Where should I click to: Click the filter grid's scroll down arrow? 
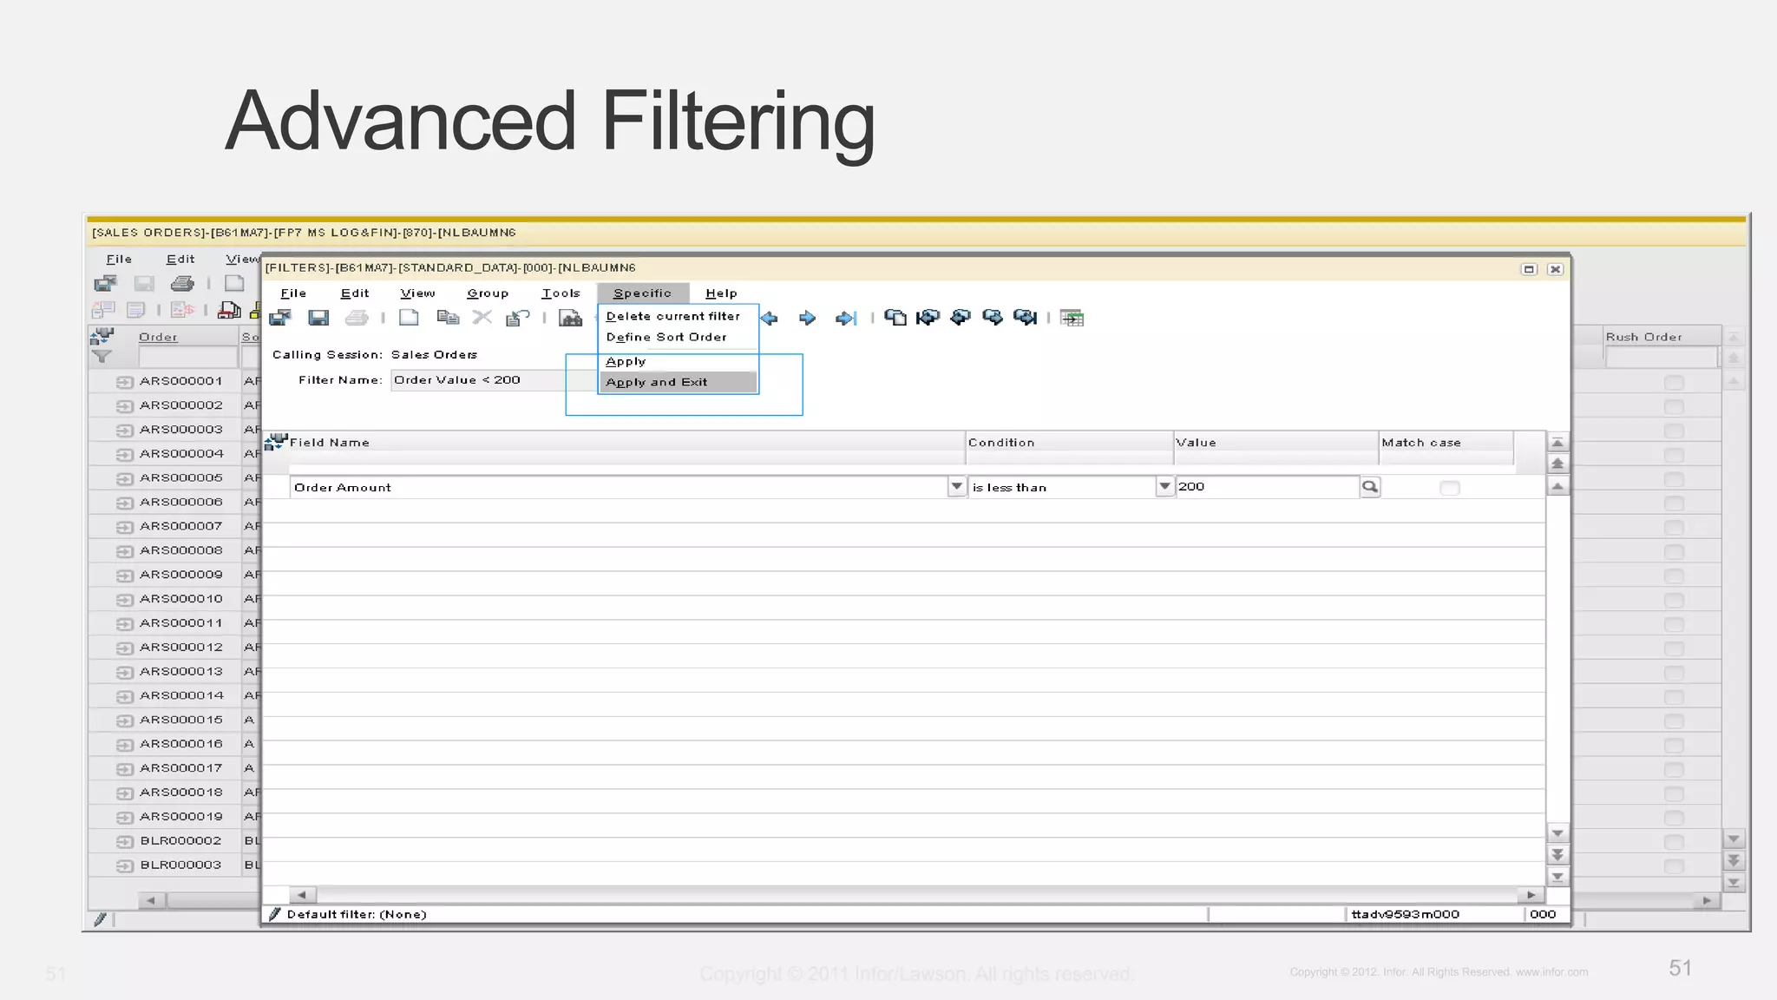(x=1557, y=833)
